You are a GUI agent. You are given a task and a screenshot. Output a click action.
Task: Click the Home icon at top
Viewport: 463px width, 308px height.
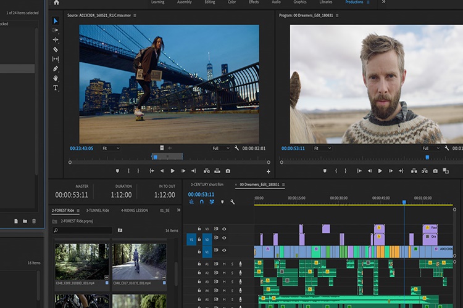click(x=56, y=2)
